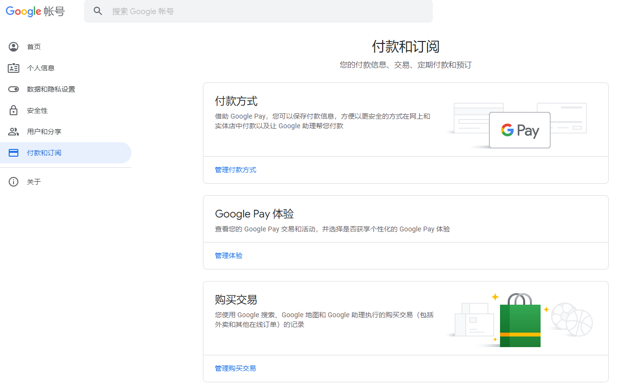Viewport: 629px width, 390px height.
Task: Click the 付款方式 card heading
Action: [x=236, y=101]
